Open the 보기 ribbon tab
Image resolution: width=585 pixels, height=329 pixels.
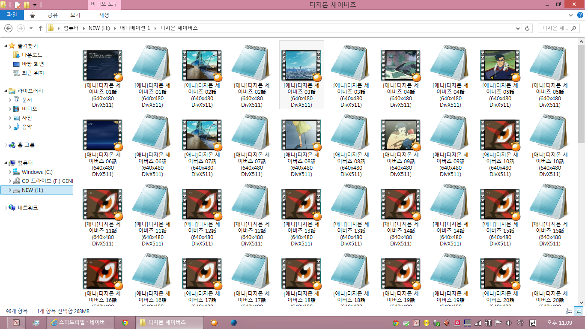pyautogui.click(x=75, y=15)
